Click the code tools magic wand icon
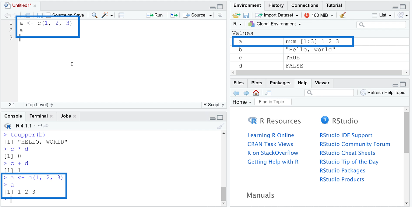The width and height of the screenshot is (412, 207). (x=105, y=15)
